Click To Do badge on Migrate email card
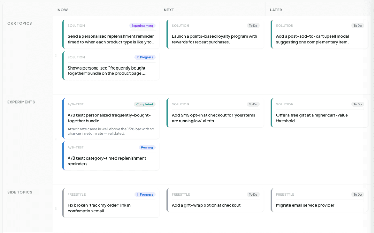Image resolution: width=374 pixels, height=233 pixels. 358,194
